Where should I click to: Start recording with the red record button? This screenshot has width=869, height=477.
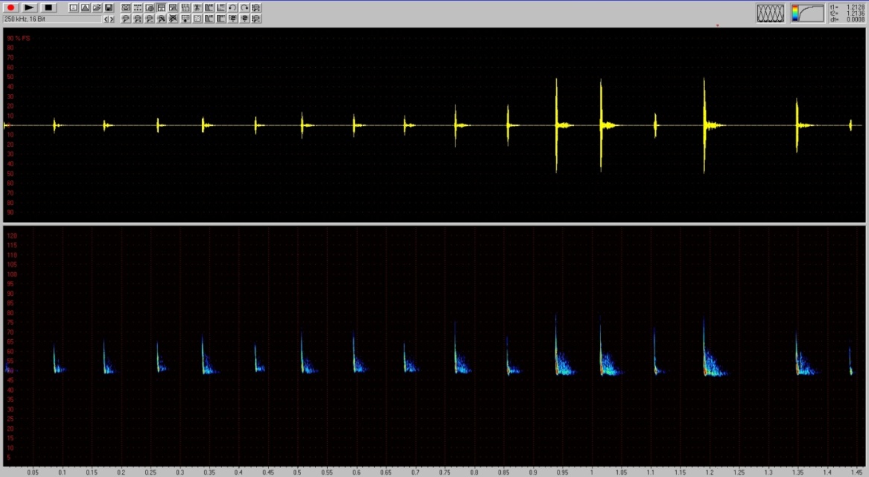tap(11, 7)
